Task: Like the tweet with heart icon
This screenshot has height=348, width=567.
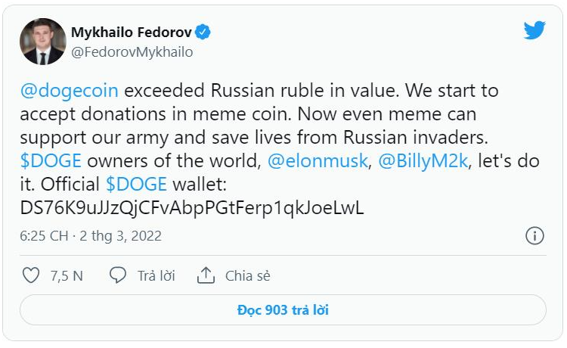Action: click(31, 275)
